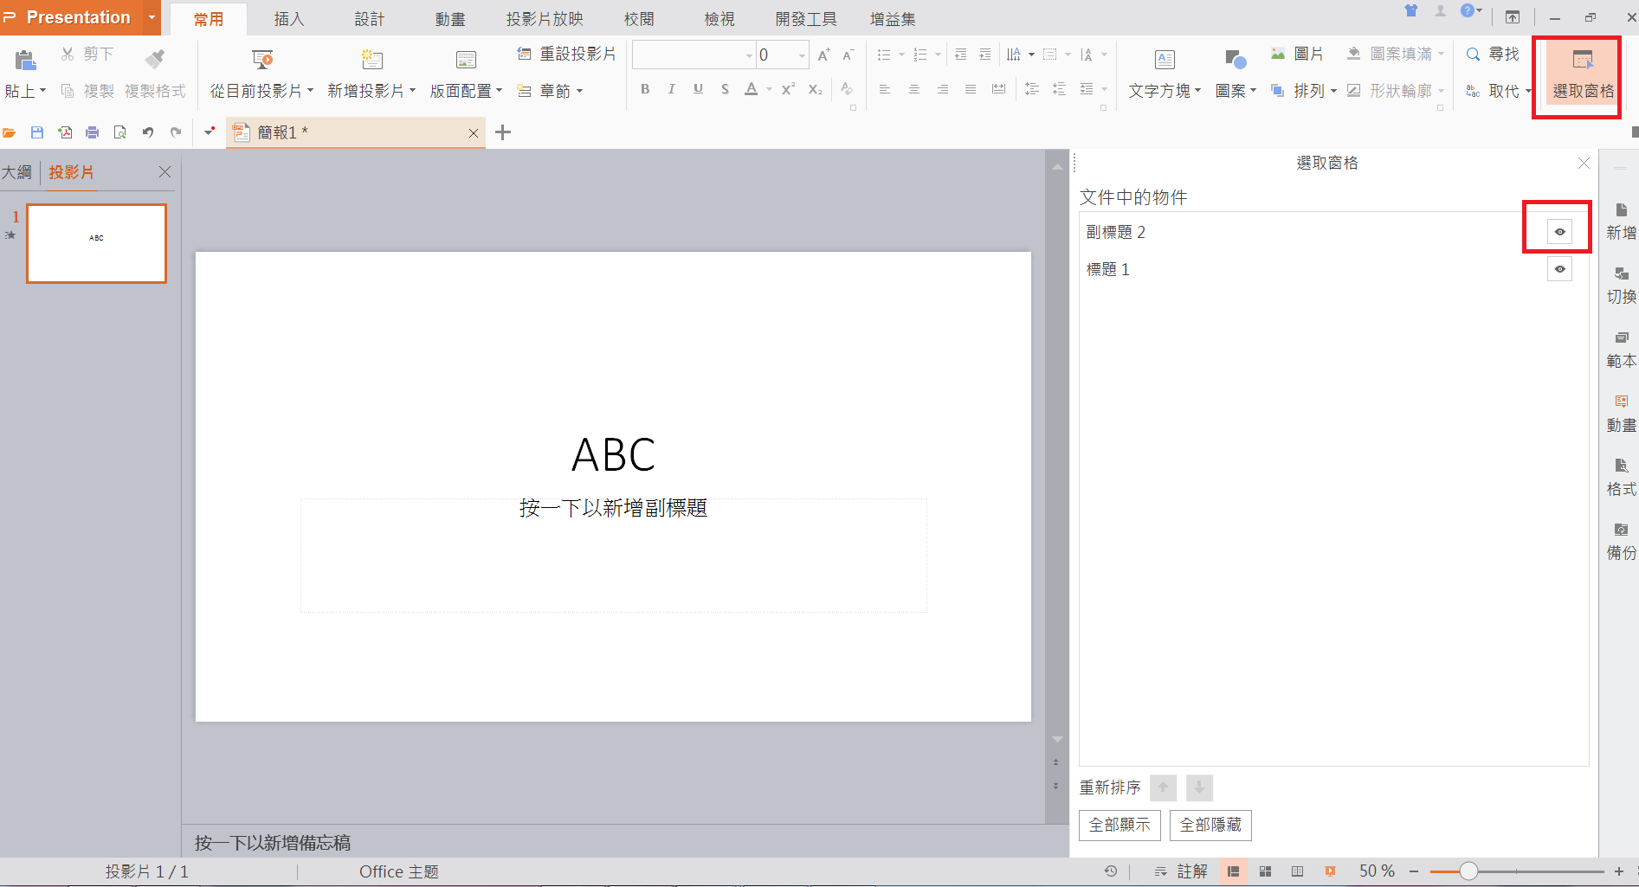Expand the Shape Fill (圖案填滿) dropdown

(x=1441, y=54)
